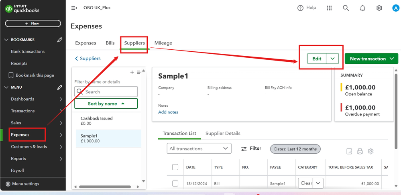Click the Filter sliders icon

pos(244,149)
